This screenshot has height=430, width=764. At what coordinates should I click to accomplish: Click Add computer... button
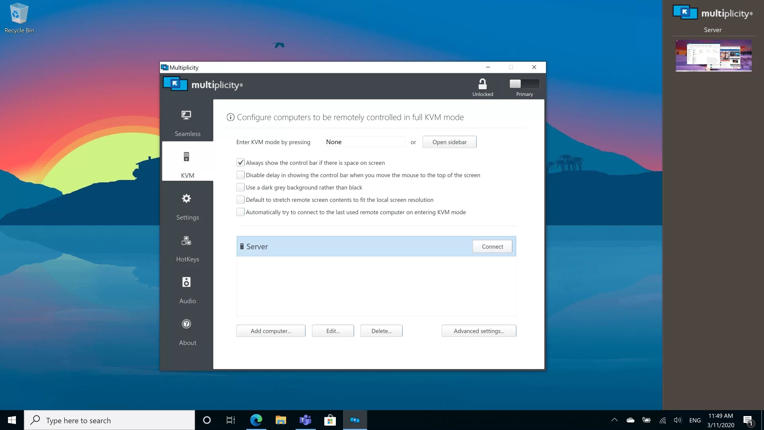(x=271, y=331)
